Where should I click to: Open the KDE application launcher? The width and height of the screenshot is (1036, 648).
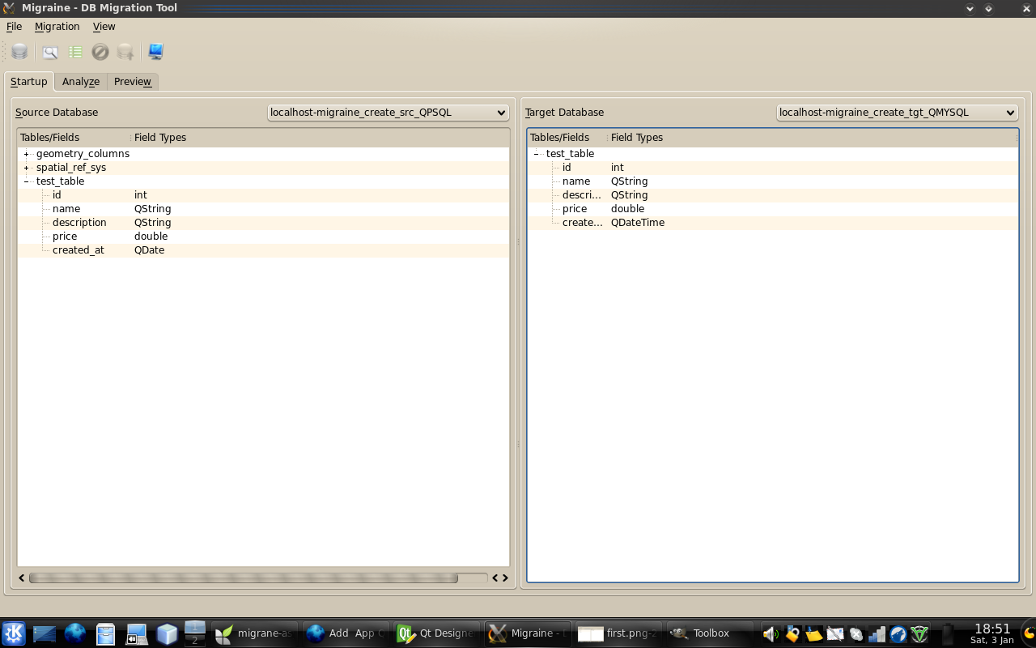pos(14,633)
